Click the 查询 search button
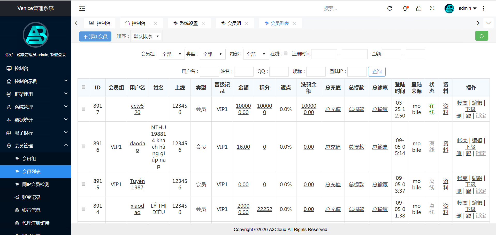496x235 pixels. (x=377, y=72)
